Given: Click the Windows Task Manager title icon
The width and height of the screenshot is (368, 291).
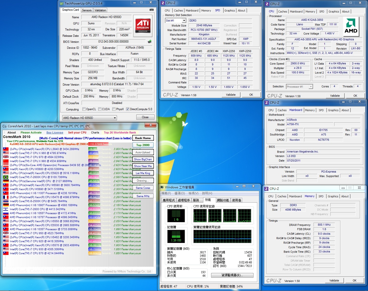Looking at the screenshot, I should (x=162, y=187).
